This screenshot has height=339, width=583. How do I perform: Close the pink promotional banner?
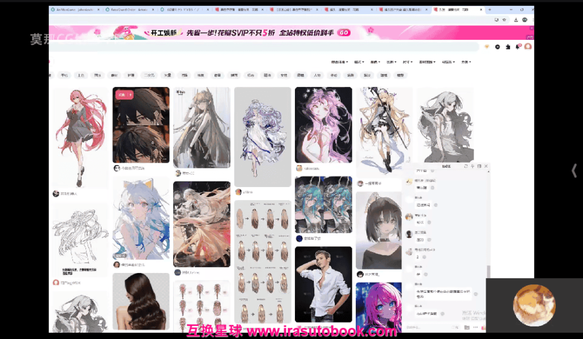[x=531, y=28]
